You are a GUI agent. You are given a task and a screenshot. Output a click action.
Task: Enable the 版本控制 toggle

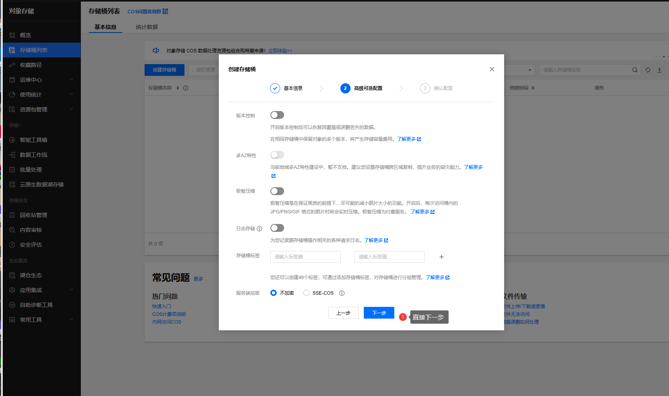(277, 115)
